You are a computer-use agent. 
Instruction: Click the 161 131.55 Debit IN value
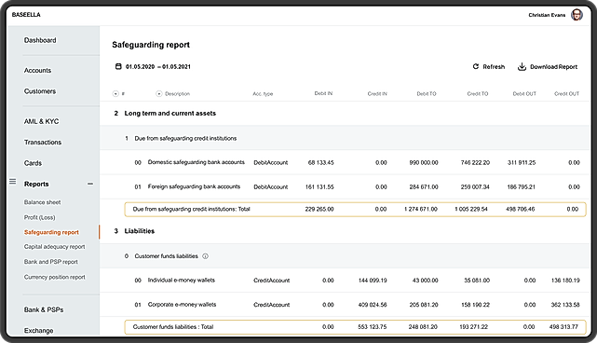point(319,187)
